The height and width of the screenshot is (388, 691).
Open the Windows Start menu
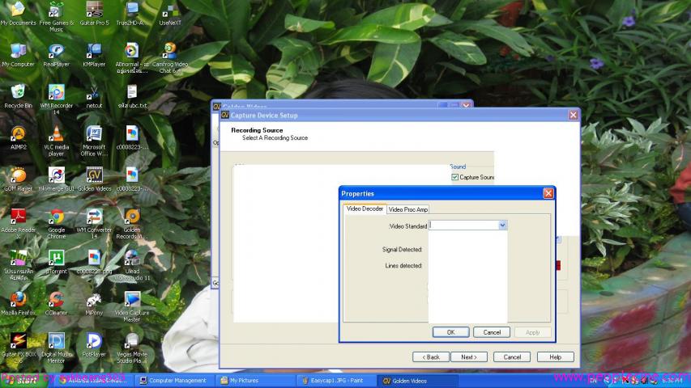(x=23, y=381)
